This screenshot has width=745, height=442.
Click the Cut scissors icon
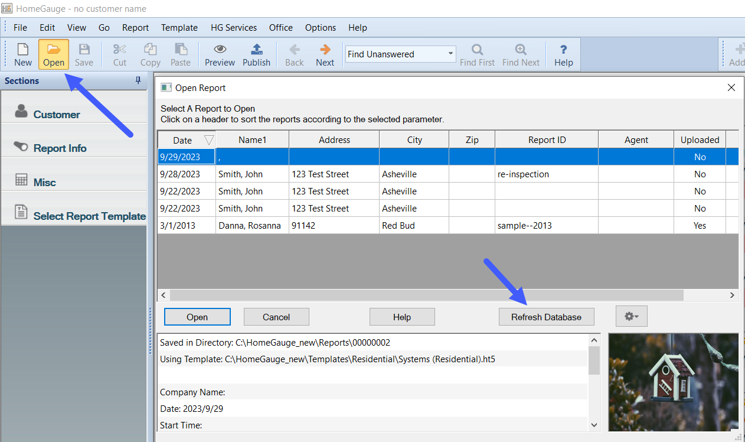pos(119,54)
